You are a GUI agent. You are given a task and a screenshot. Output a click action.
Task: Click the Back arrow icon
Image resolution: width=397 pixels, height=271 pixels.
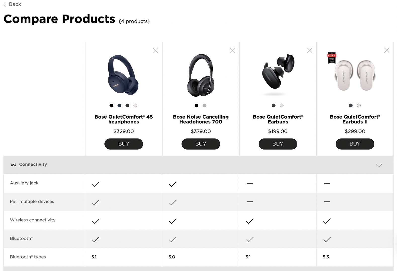[x=5, y=5]
